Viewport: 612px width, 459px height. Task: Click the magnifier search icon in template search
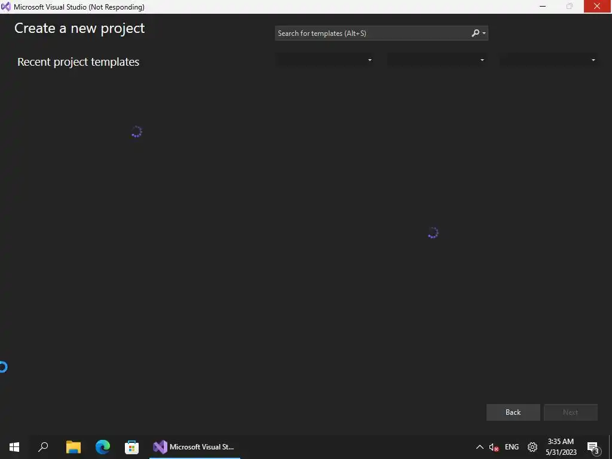pos(475,33)
